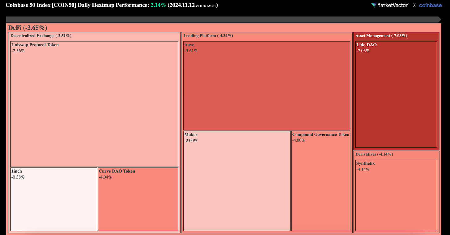
Task: Click the MarketVector logo
Action: point(390,5)
